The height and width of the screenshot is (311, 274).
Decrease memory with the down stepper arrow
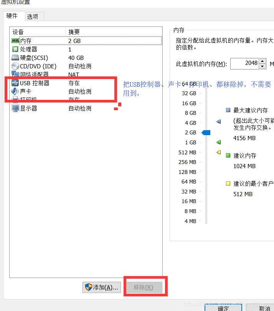pyautogui.click(x=262, y=66)
